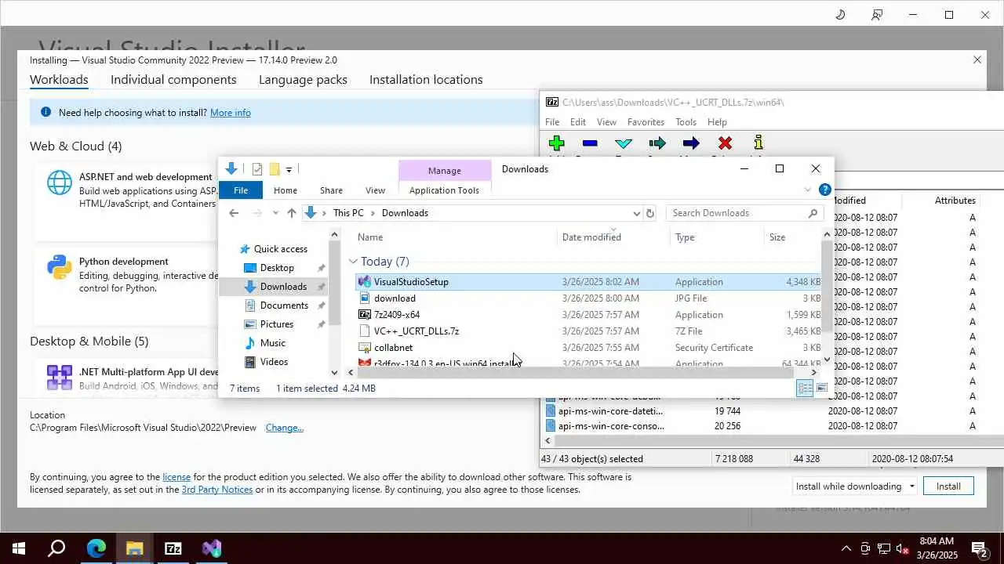The width and height of the screenshot is (1004, 564).
Task: Click the 7-Zip Move (blue arrow) icon
Action: 691,143
